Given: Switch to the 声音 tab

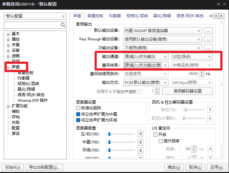Looking at the screenshot, I should pyautogui.click(x=77, y=16).
